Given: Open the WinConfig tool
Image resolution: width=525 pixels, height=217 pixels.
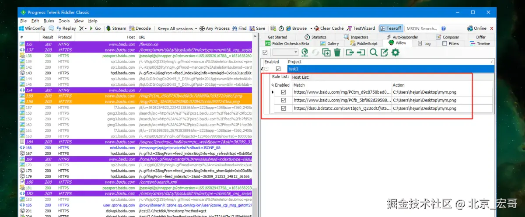Looking at the screenshot, I should point(32,28).
